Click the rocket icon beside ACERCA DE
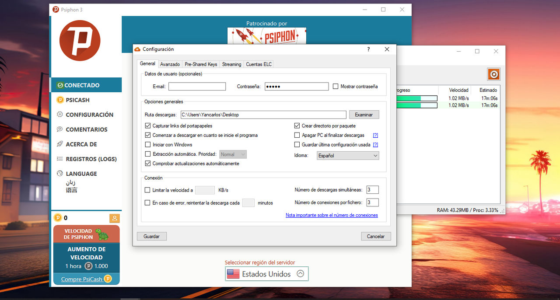Viewport: 560px width, 300px height. point(60,144)
